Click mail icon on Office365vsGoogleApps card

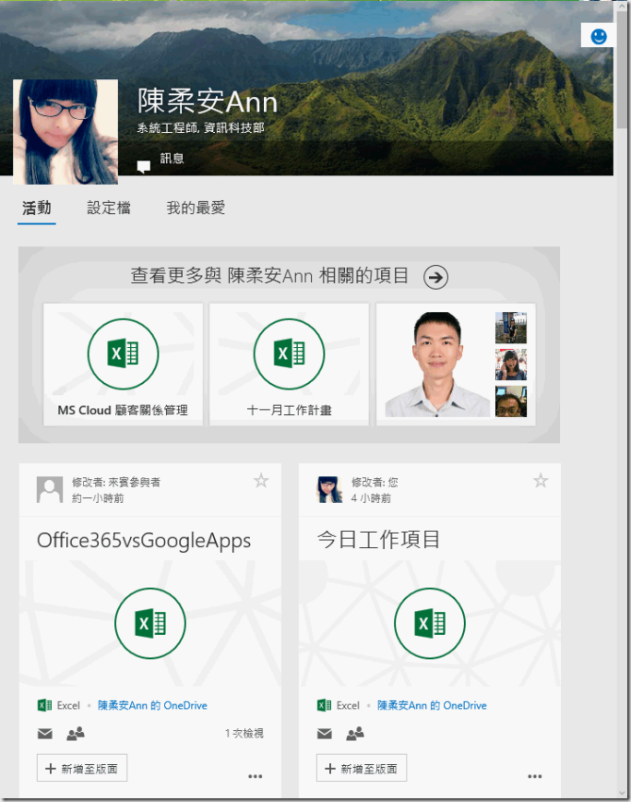click(x=44, y=734)
